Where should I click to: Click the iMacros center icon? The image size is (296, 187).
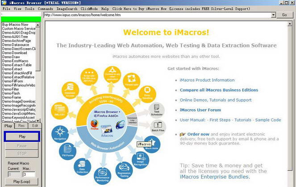pyautogui.click(x=107, y=131)
